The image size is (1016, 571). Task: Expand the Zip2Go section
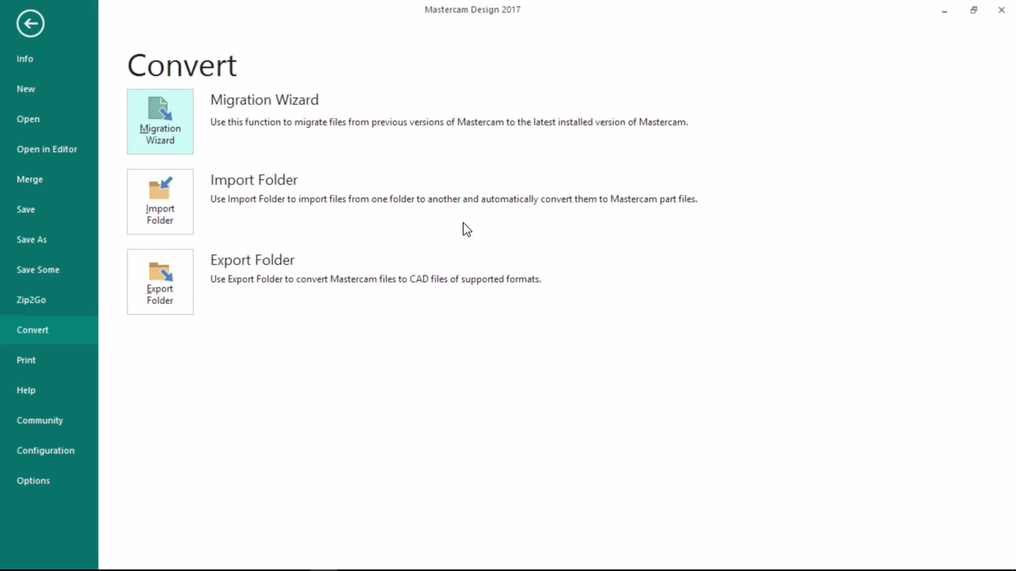point(31,299)
